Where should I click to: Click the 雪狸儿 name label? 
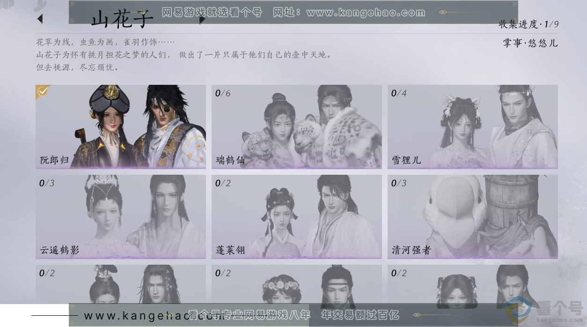(x=406, y=160)
